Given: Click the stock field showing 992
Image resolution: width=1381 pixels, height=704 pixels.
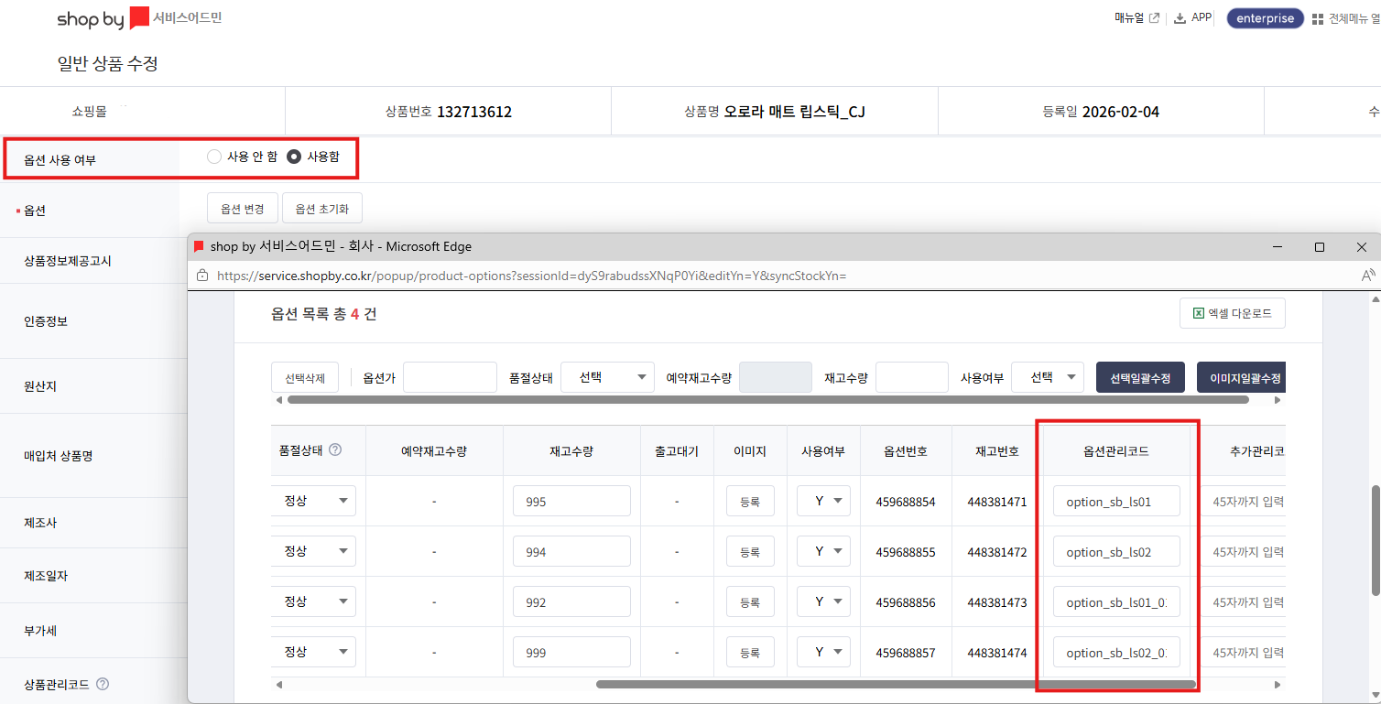Looking at the screenshot, I should click(571, 601).
